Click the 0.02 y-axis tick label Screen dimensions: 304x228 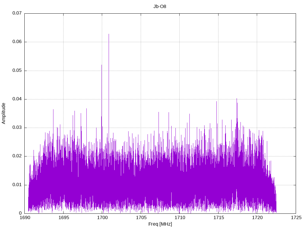17,156
